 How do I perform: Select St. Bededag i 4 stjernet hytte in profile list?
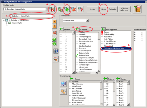pos(116,48)
